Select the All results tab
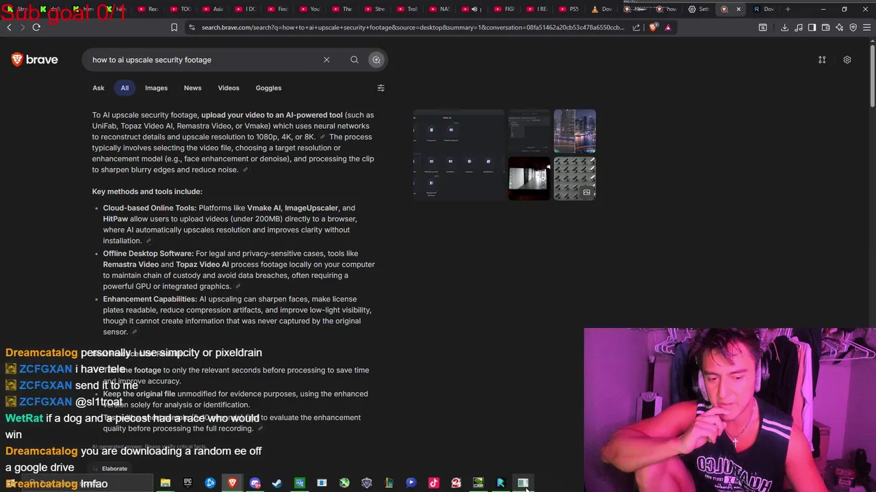 (x=125, y=87)
